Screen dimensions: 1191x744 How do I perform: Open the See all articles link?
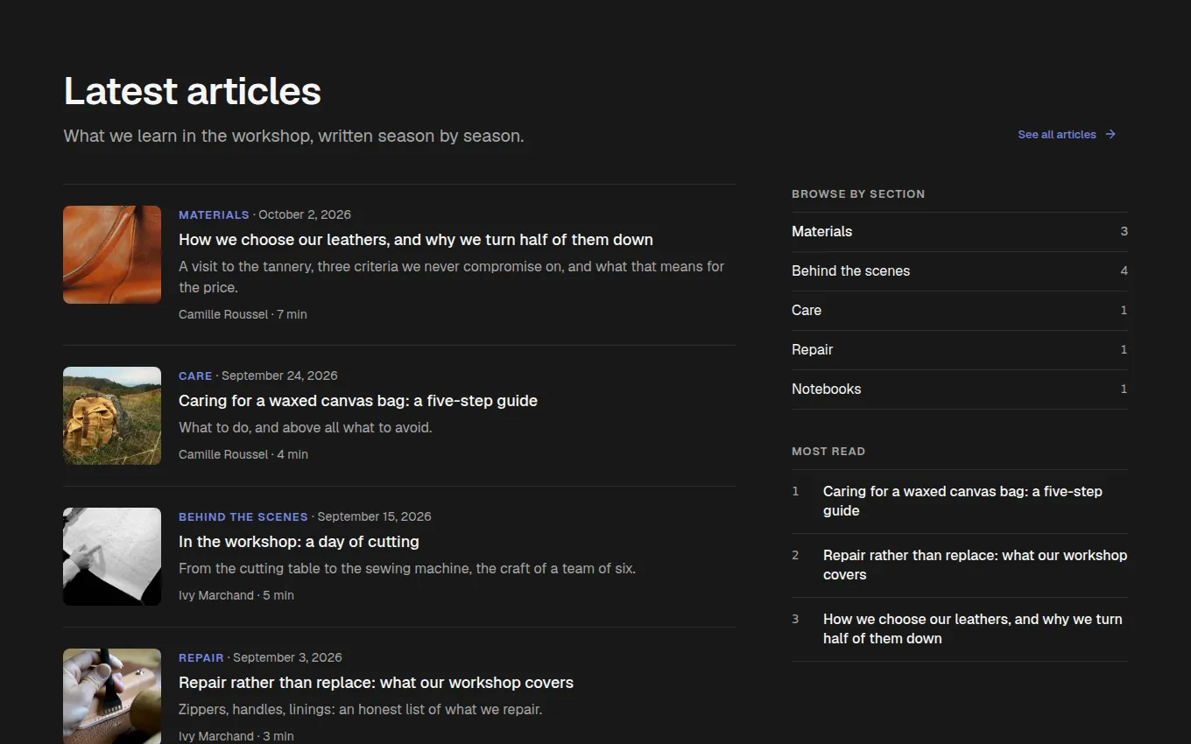1067,135
